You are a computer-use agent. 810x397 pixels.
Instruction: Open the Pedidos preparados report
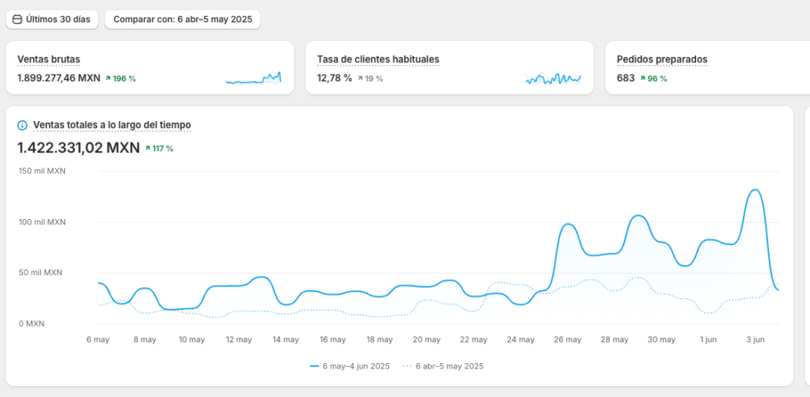click(661, 59)
